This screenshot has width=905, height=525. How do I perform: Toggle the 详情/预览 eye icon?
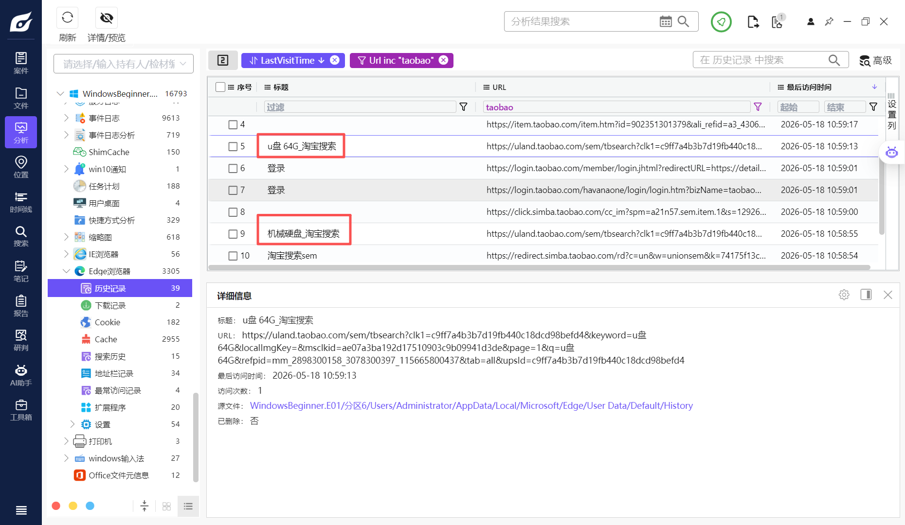click(x=107, y=18)
